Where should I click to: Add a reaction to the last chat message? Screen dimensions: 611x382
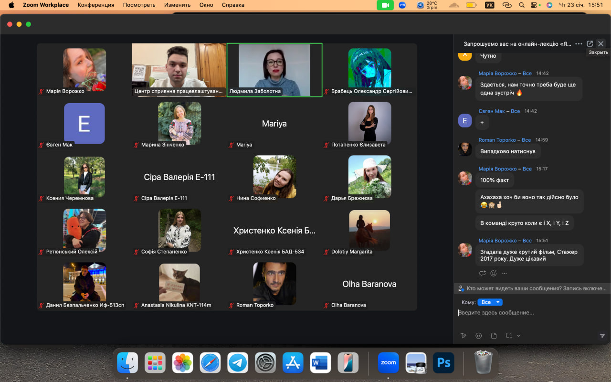coord(494,274)
